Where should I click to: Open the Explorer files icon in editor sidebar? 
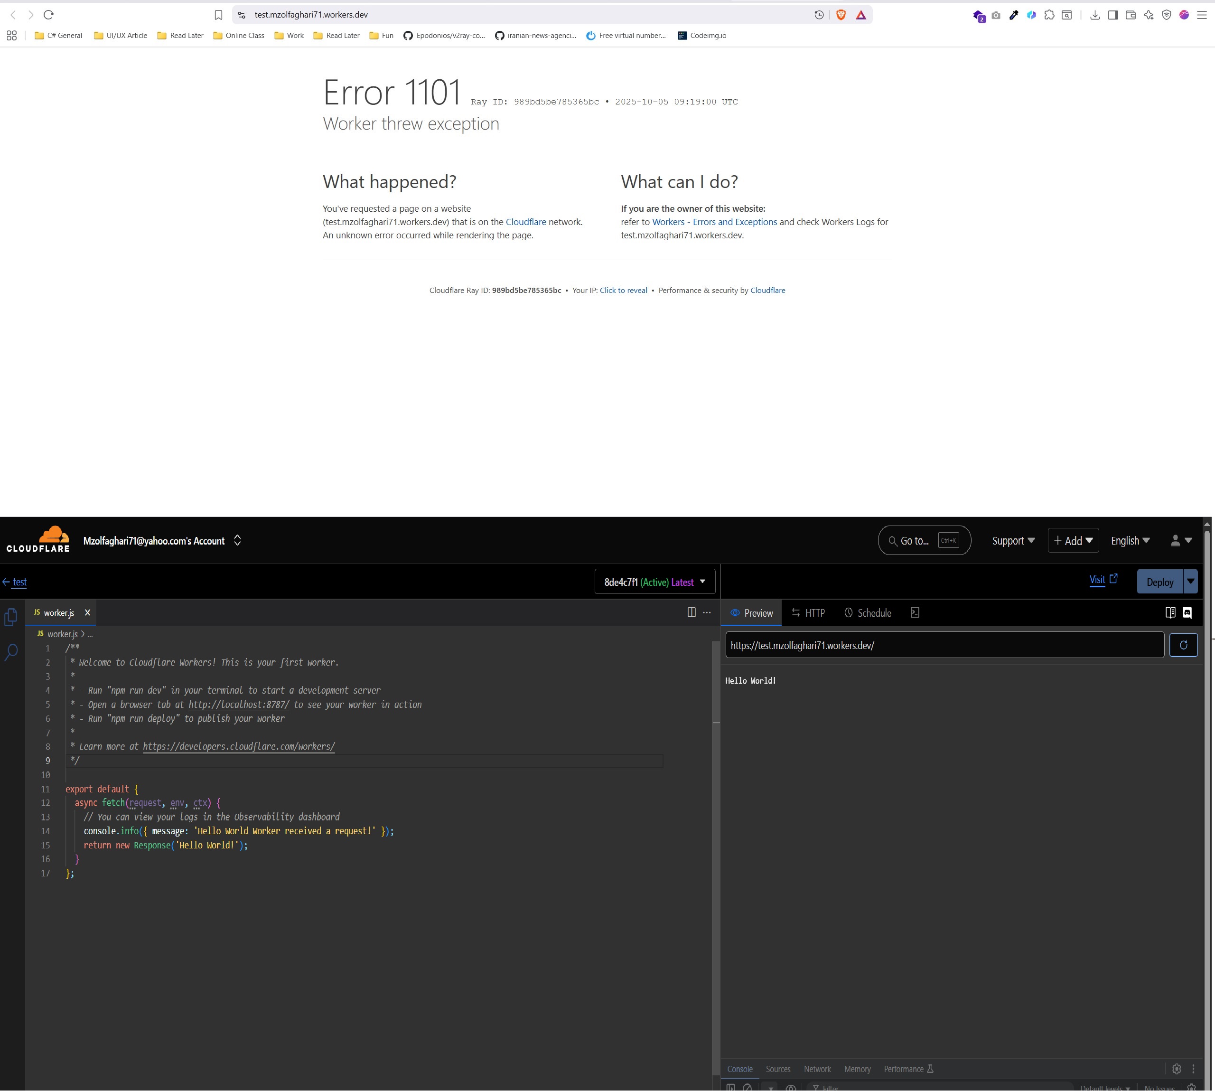11,617
